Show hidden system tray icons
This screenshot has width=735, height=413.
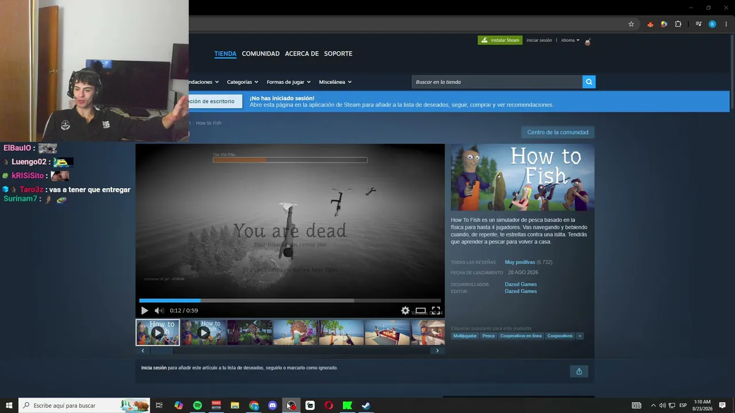click(653, 406)
